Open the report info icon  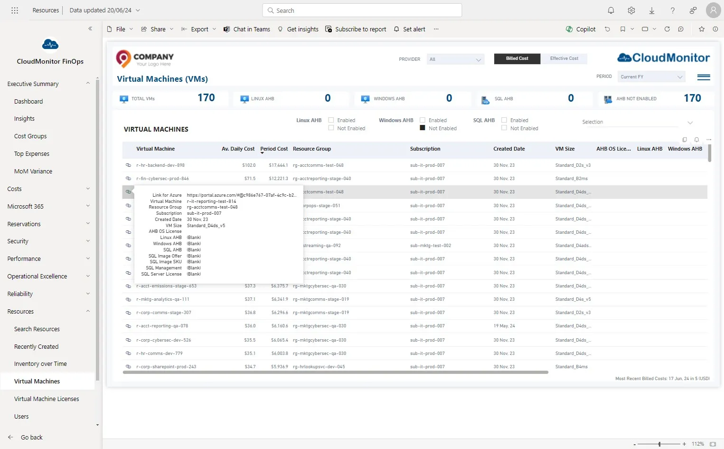(x=715, y=29)
